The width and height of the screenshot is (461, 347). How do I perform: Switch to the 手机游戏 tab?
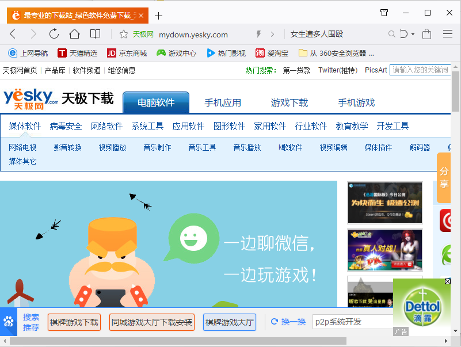point(356,103)
